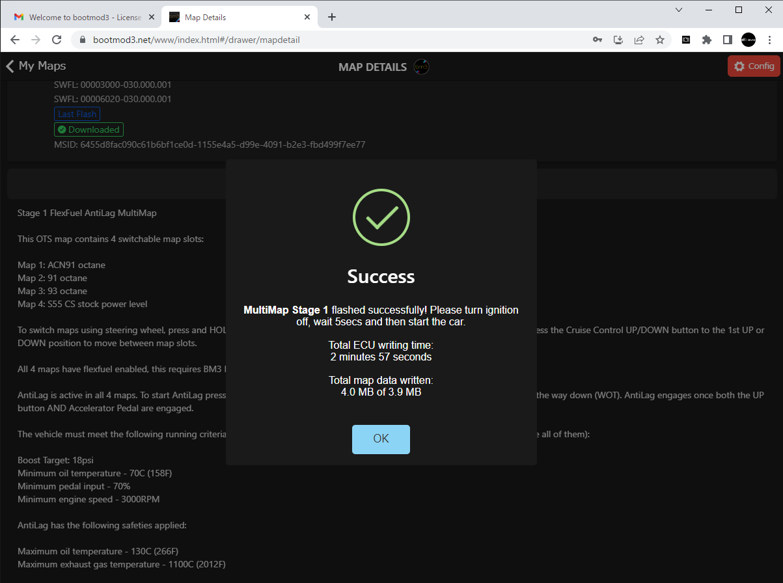Open the Chrome three-dot menu

(770, 40)
